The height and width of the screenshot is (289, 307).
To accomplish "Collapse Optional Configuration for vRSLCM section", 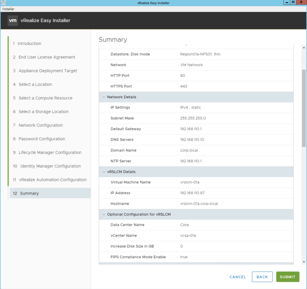I will click(104, 215).
